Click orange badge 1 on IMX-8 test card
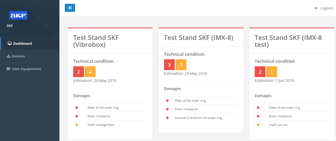The image size is (336, 141). pos(272,72)
